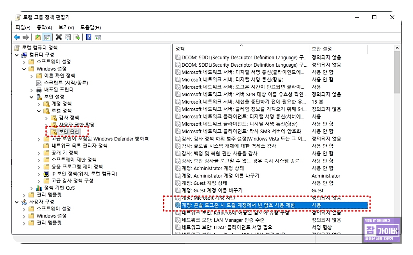Click the Forward navigation arrow
Image resolution: width=413 pixels, height=255 pixels.
(x=26, y=37)
